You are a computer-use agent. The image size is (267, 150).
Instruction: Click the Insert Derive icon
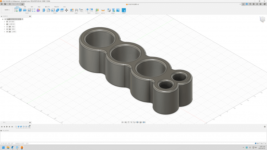tap(109, 10)
